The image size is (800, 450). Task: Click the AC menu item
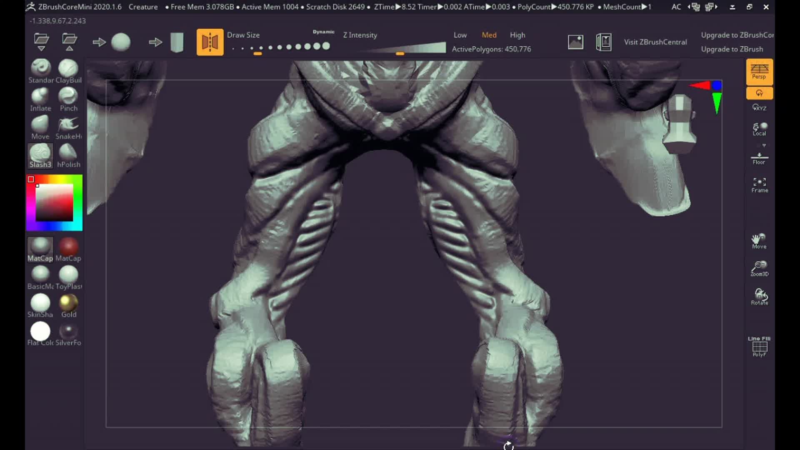coord(676,7)
